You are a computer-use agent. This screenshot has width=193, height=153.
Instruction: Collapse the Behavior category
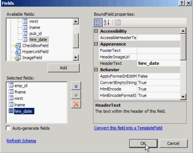click(96, 70)
